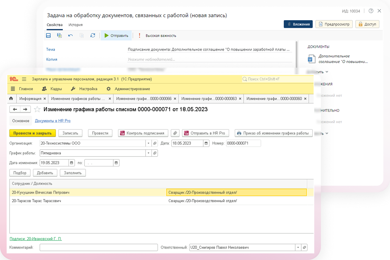Click the paperclip attachment icon button
The height and width of the screenshot is (260, 390).
175,133
